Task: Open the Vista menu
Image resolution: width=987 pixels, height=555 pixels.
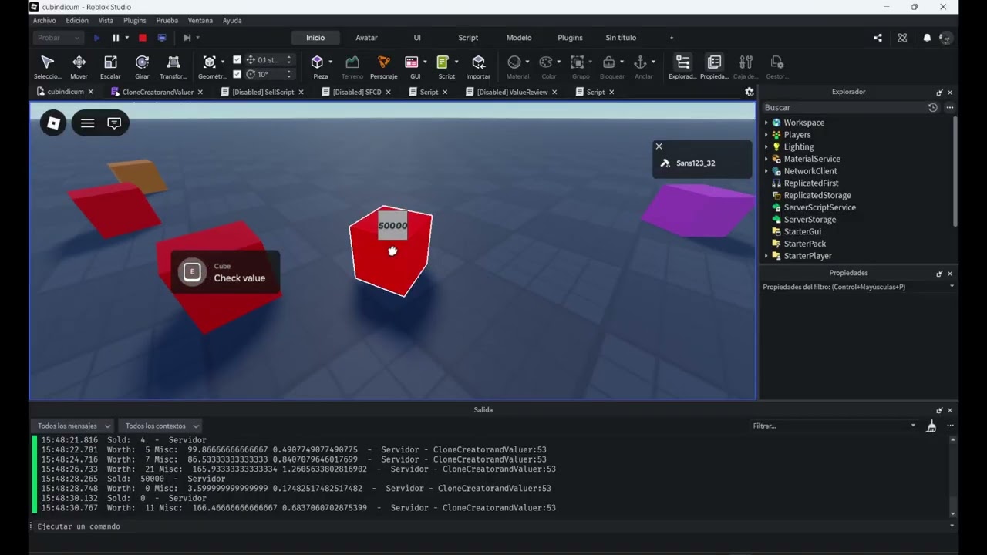Action: pos(106,21)
